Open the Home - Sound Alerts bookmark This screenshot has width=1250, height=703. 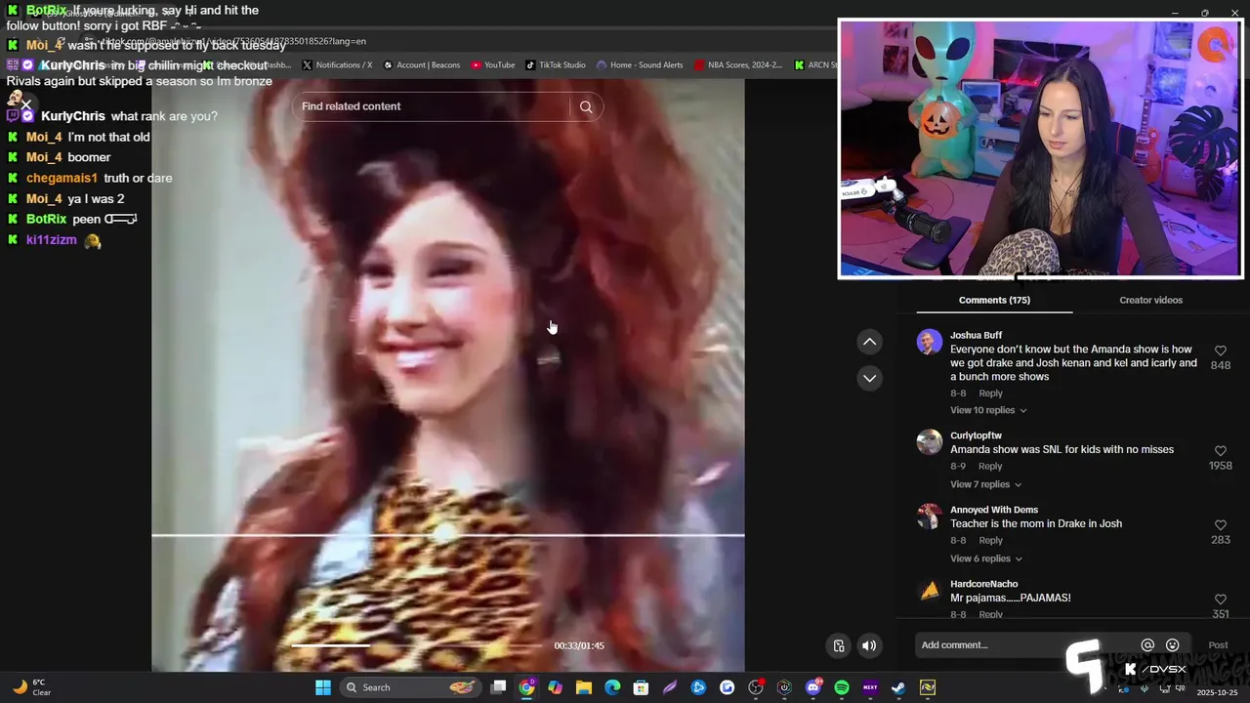coord(639,65)
